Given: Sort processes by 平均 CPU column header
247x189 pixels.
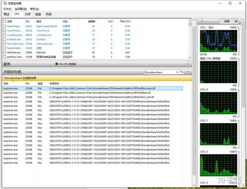Looking at the screenshot, I should pos(125,21).
